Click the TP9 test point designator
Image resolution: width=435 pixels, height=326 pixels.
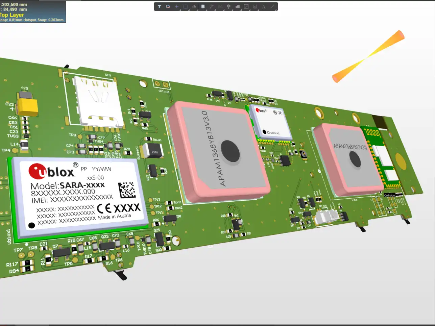(72, 135)
